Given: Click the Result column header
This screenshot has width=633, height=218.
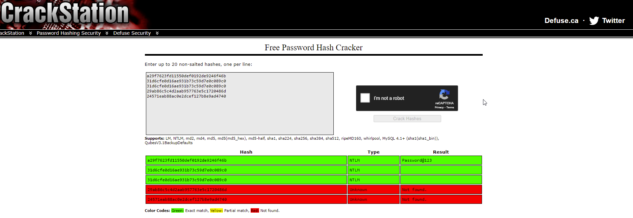Looking at the screenshot, I should pos(441,152).
